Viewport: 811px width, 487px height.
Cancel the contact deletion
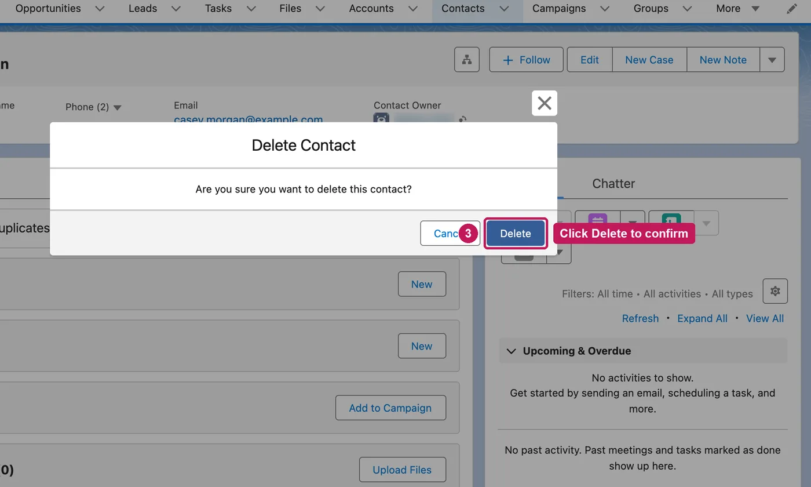[450, 233]
